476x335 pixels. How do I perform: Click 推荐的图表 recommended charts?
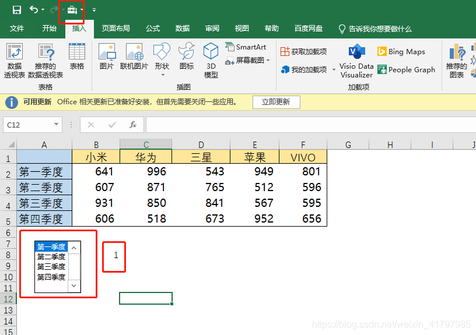456,61
